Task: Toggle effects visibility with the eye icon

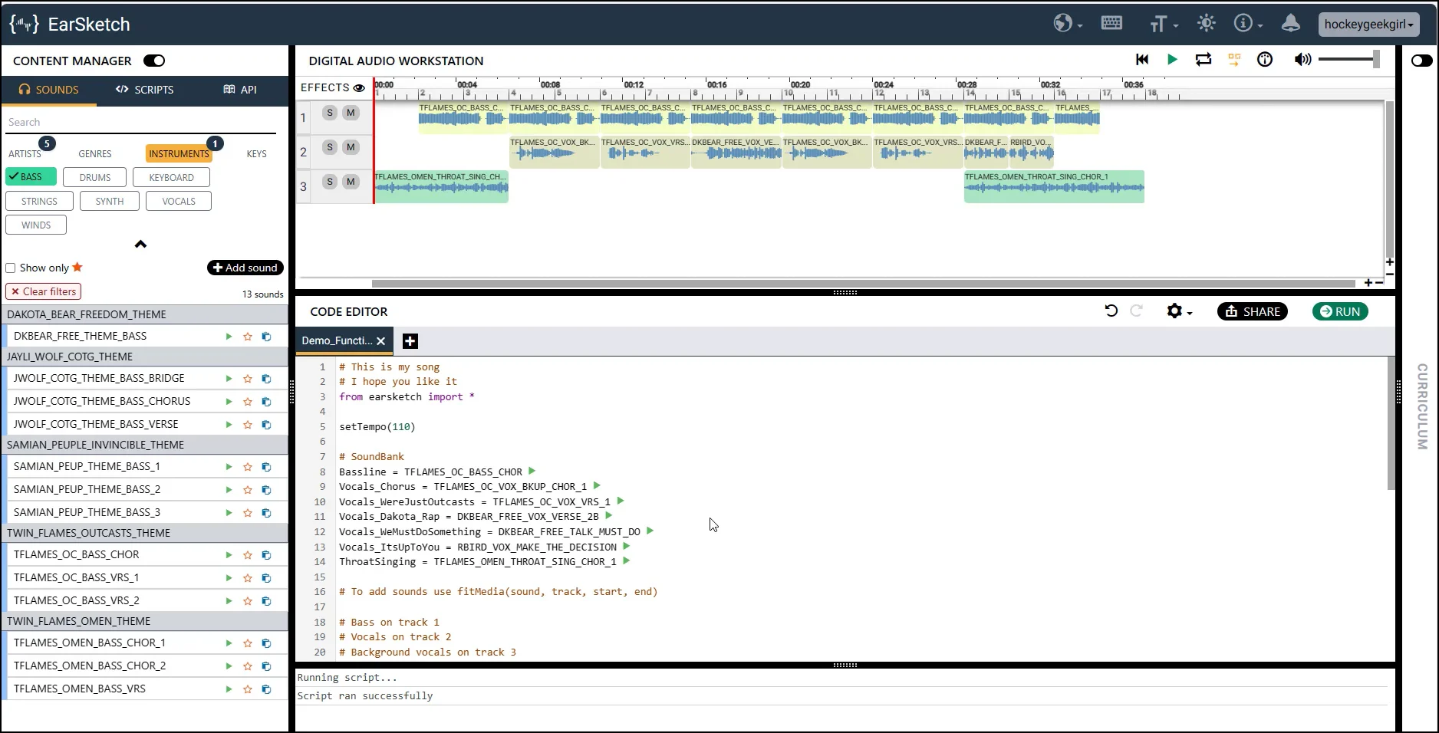Action: [360, 88]
